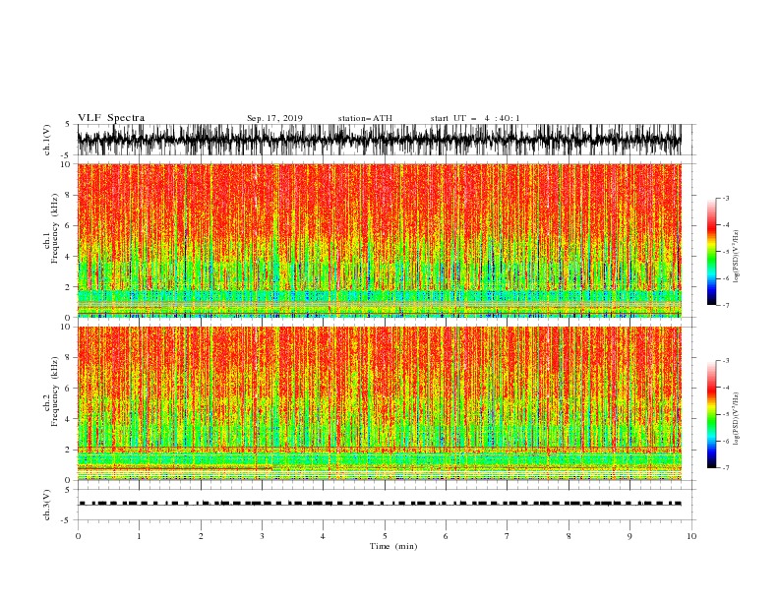Click the ch.2 color bar "log(PSD)(V²/Hz)" label
This screenshot has height=602, width=779.
tap(736, 419)
